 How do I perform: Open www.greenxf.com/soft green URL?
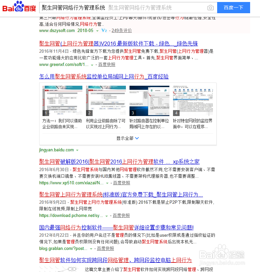64,65
